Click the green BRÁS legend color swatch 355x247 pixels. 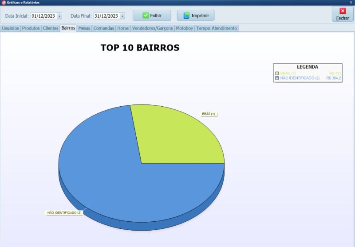click(x=277, y=73)
